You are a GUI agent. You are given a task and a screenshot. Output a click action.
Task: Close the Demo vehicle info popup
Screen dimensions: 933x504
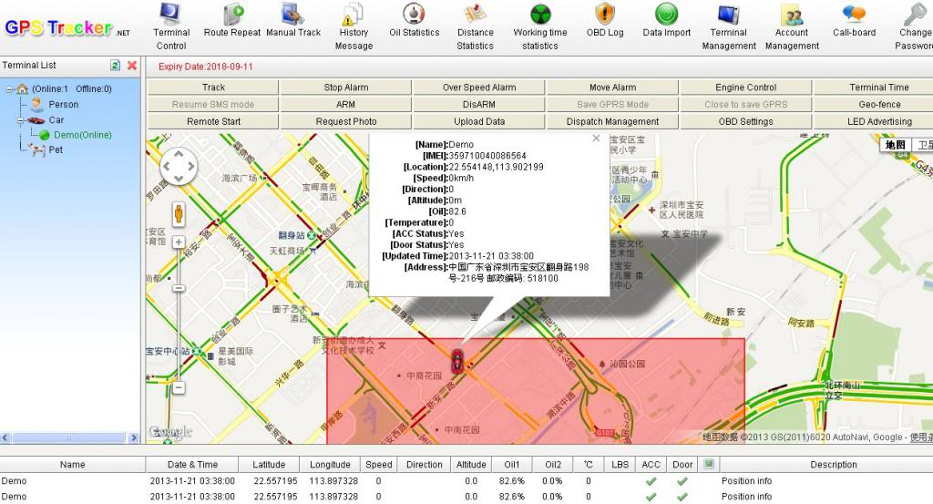(596, 139)
